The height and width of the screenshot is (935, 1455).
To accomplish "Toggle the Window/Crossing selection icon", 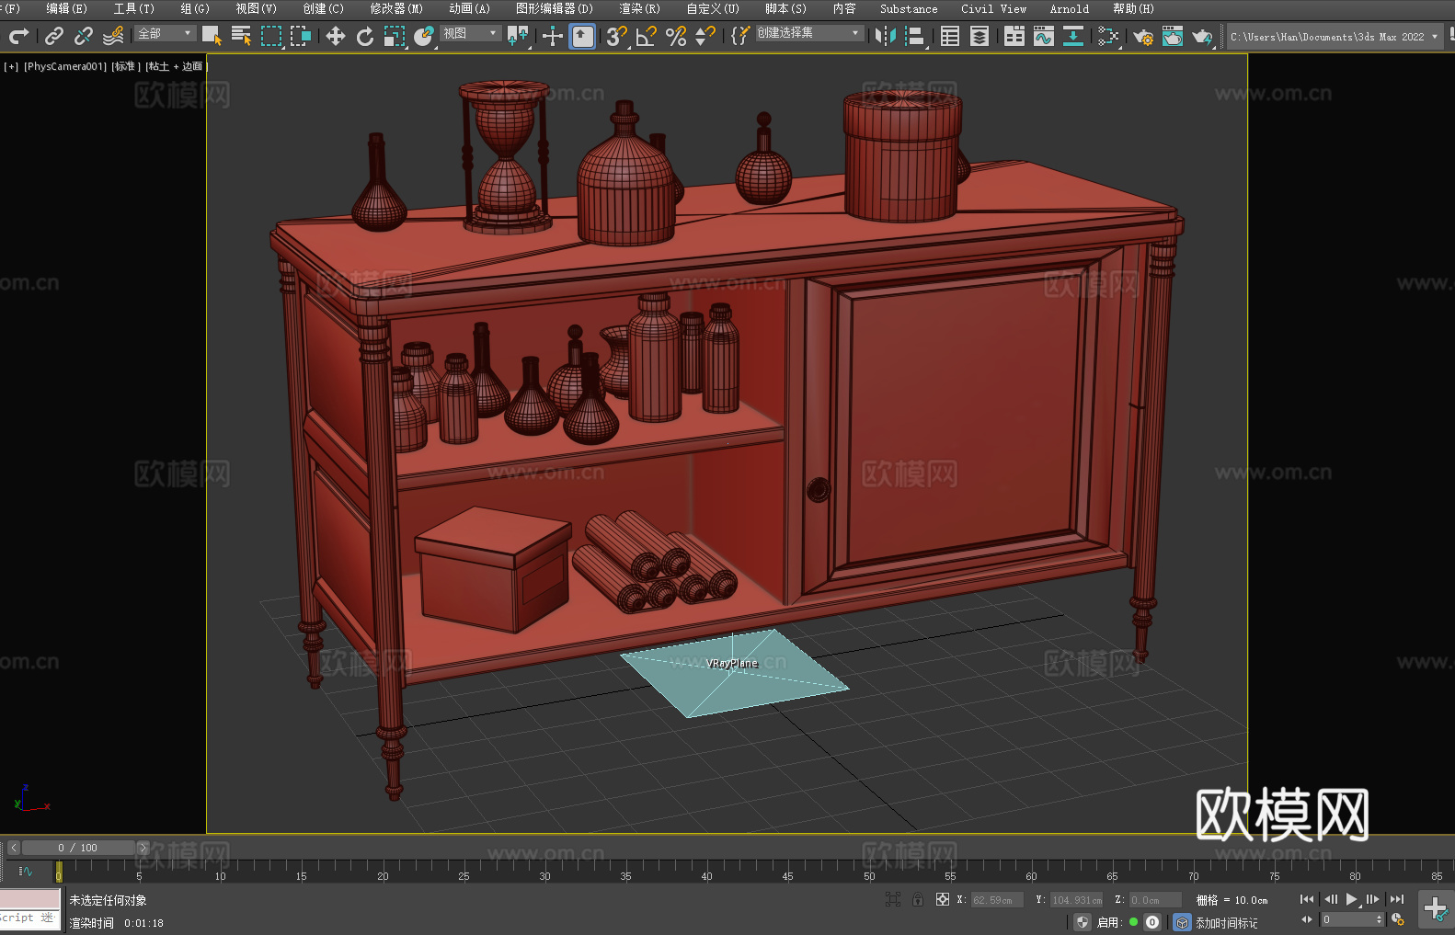I will [x=301, y=36].
